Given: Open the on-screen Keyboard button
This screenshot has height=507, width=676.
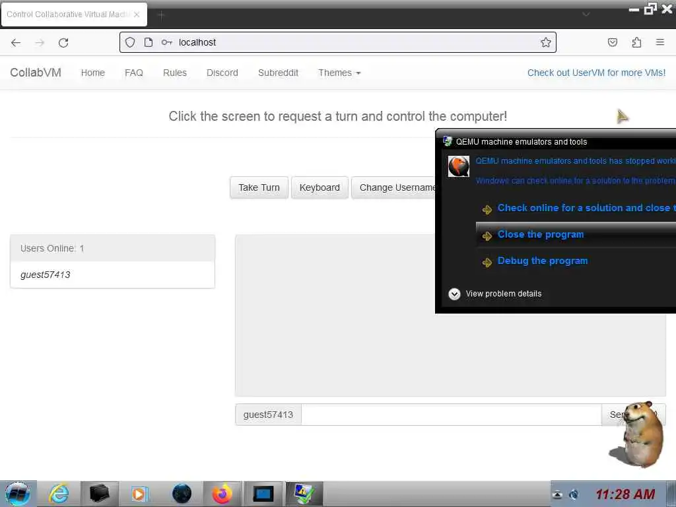Looking at the screenshot, I should click(320, 187).
